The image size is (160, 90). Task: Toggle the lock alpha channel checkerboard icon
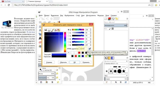[112, 29]
